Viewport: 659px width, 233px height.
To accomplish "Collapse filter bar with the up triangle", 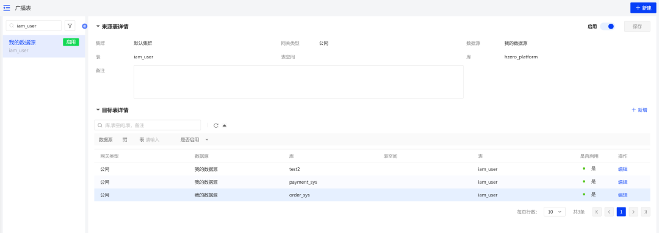I will (x=225, y=125).
